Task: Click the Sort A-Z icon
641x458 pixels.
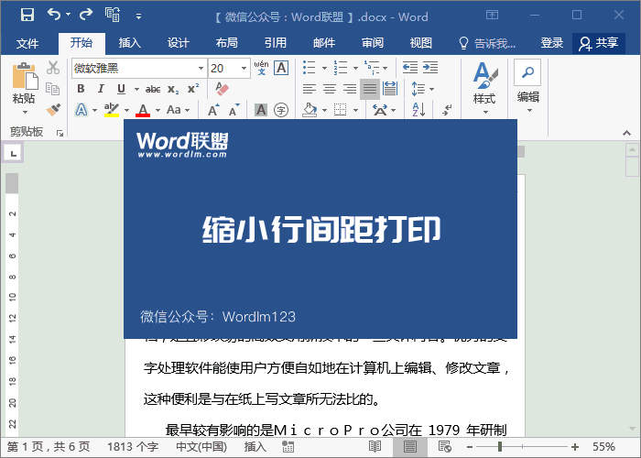Action: click(418, 110)
